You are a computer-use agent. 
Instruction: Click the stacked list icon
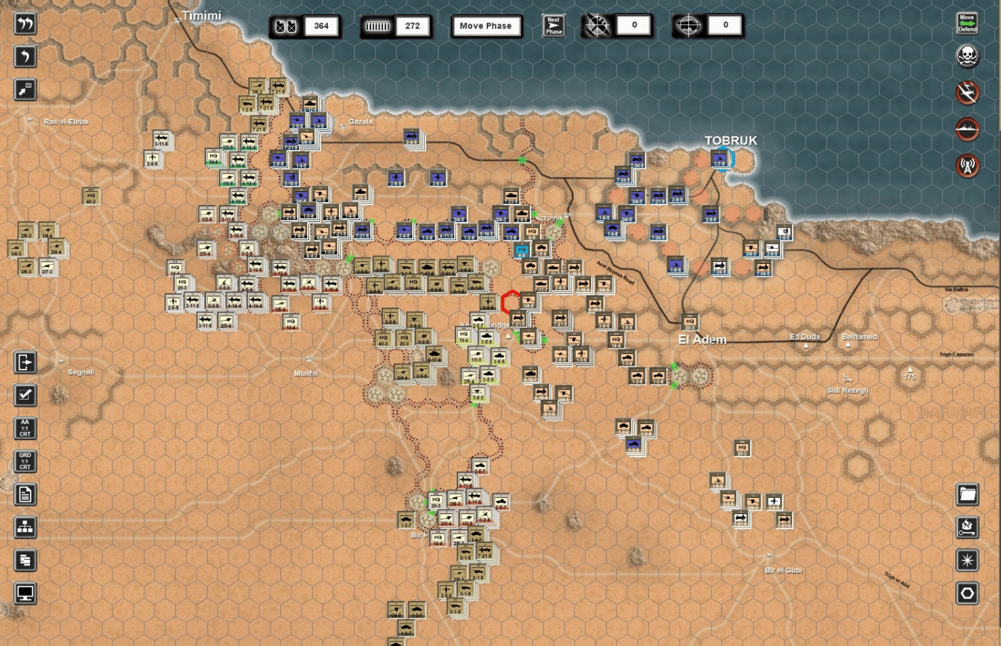(x=25, y=560)
